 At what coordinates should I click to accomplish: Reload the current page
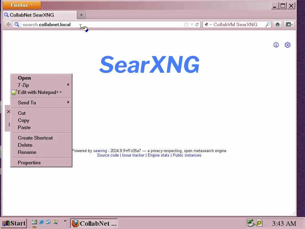click(197, 24)
